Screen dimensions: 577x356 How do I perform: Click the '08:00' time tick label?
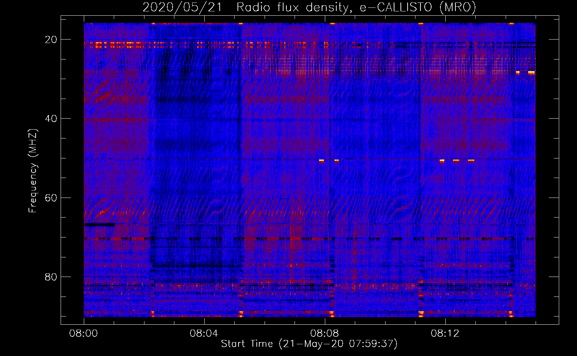(x=84, y=334)
